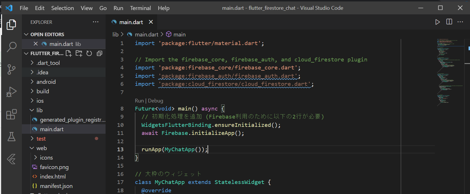Viewport: 470px width, 194px height.
Task: Click the EXPLORER panel title
Action: pos(41,22)
